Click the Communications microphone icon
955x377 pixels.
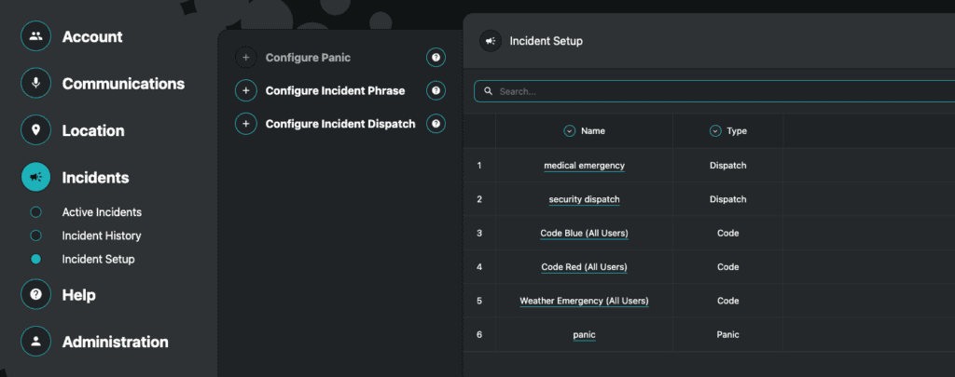(35, 84)
